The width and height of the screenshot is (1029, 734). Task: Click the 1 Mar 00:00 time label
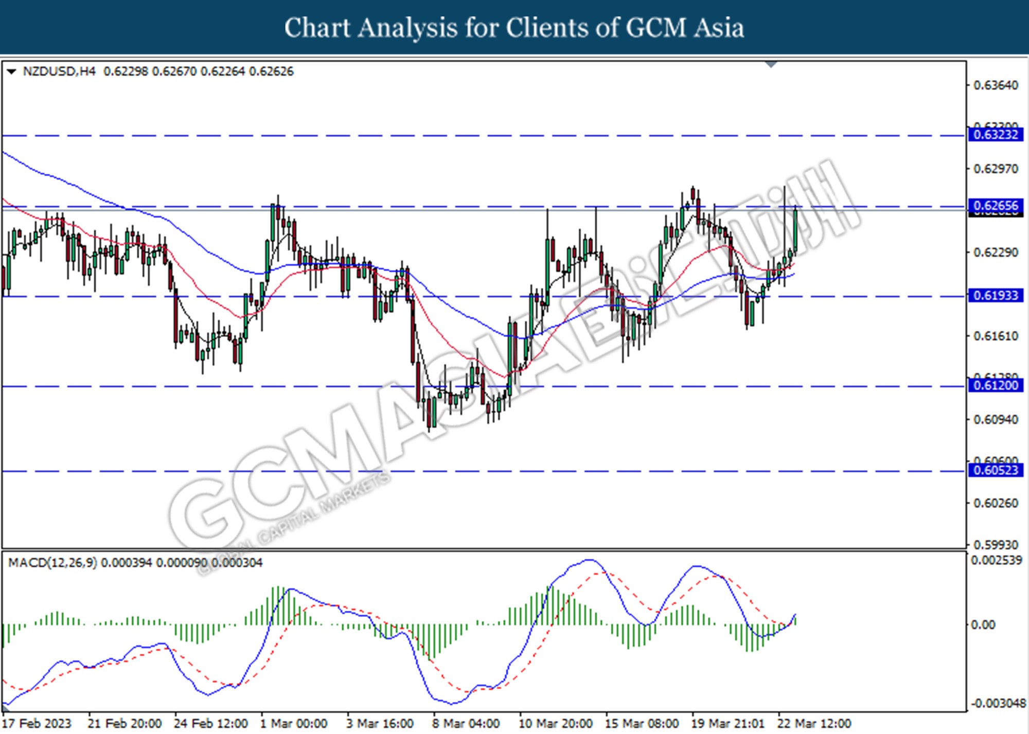[x=294, y=723]
